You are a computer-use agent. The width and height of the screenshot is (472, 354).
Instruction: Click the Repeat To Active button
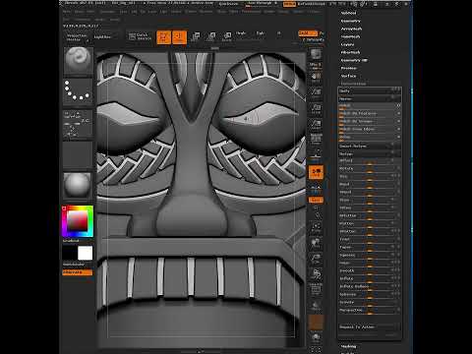[370, 326]
